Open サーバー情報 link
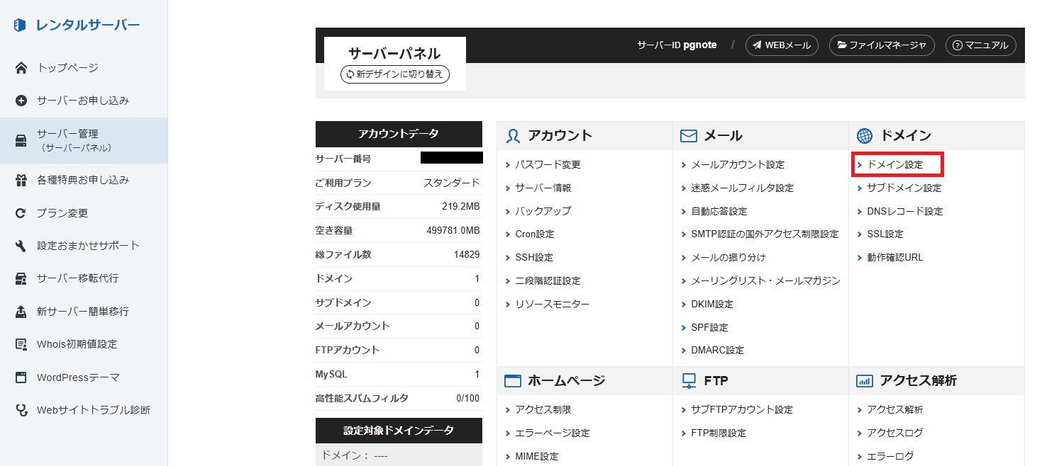 click(543, 188)
